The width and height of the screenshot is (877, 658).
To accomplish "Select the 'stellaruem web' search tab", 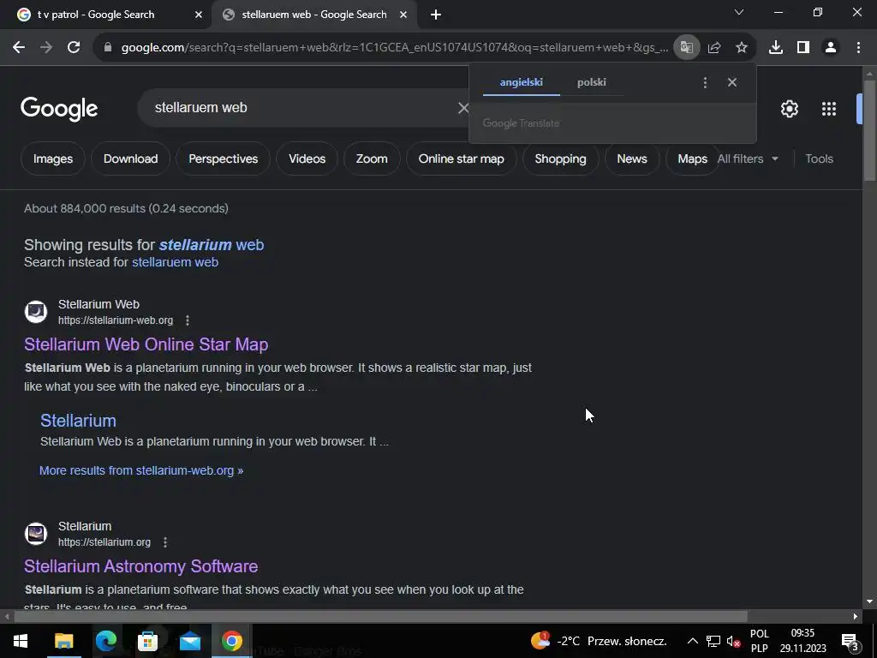I will click(313, 15).
